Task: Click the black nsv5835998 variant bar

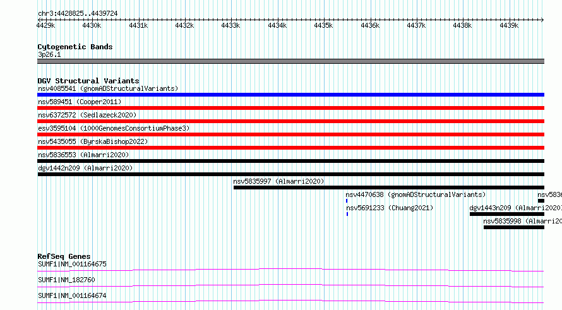Action: 514,227
